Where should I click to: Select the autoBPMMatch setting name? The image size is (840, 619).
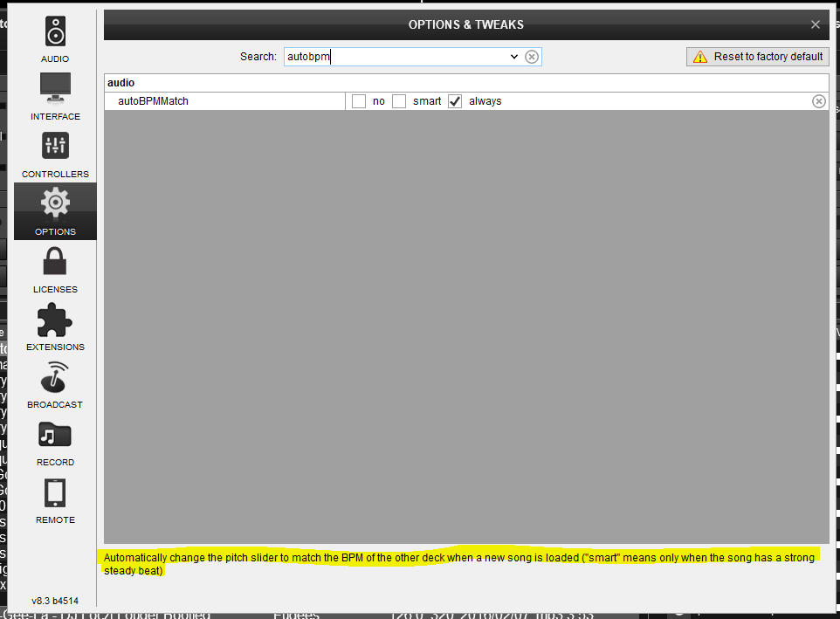153,101
